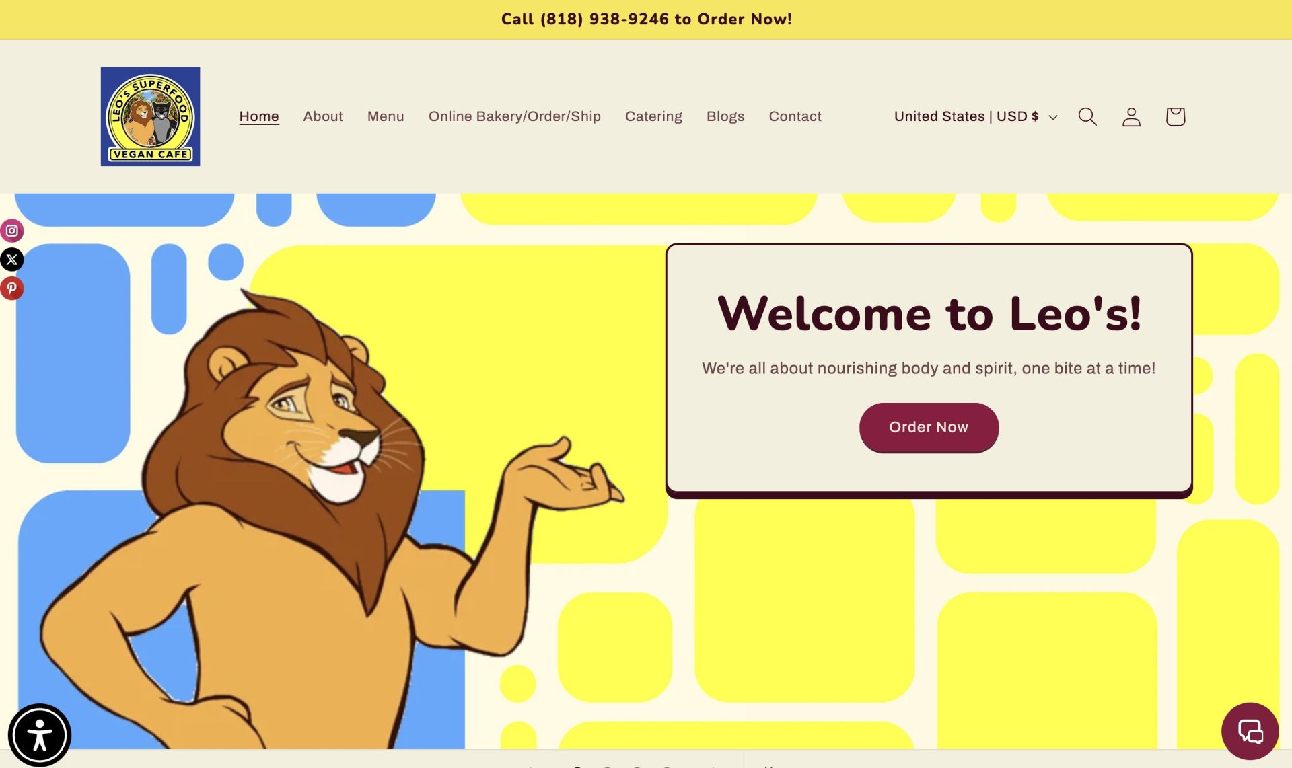Image resolution: width=1292 pixels, height=768 pixels.
Task: Open the Instagram social link
Action: [12, 231]
